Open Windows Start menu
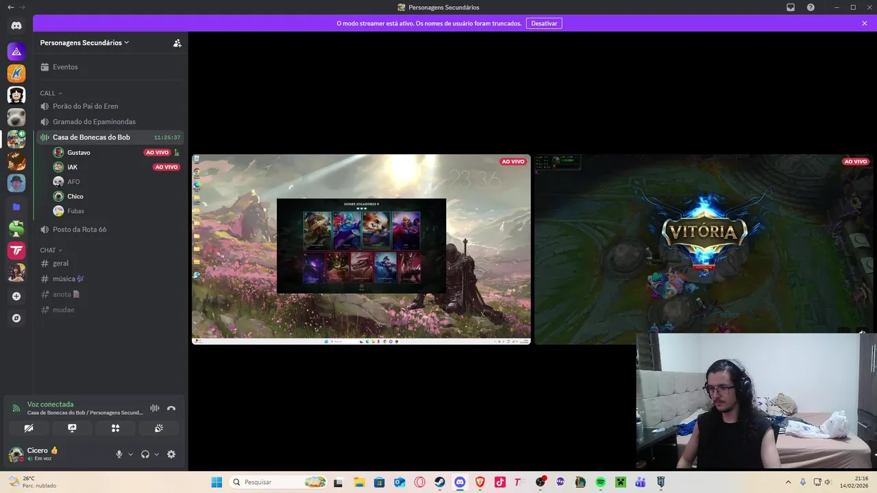This screenshot has height=493, width=877. pyautogui.click(x=217, y=482)
